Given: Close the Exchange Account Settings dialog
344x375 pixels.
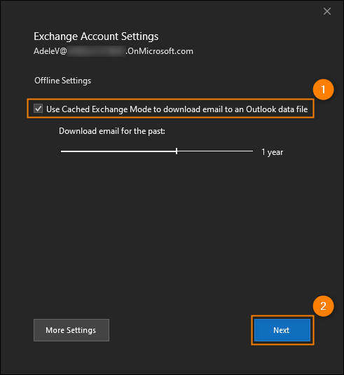Looking at the screenshot, I should (327, 11).
